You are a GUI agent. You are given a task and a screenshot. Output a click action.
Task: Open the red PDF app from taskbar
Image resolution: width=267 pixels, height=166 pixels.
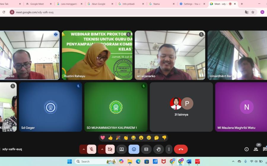[197, 162]
